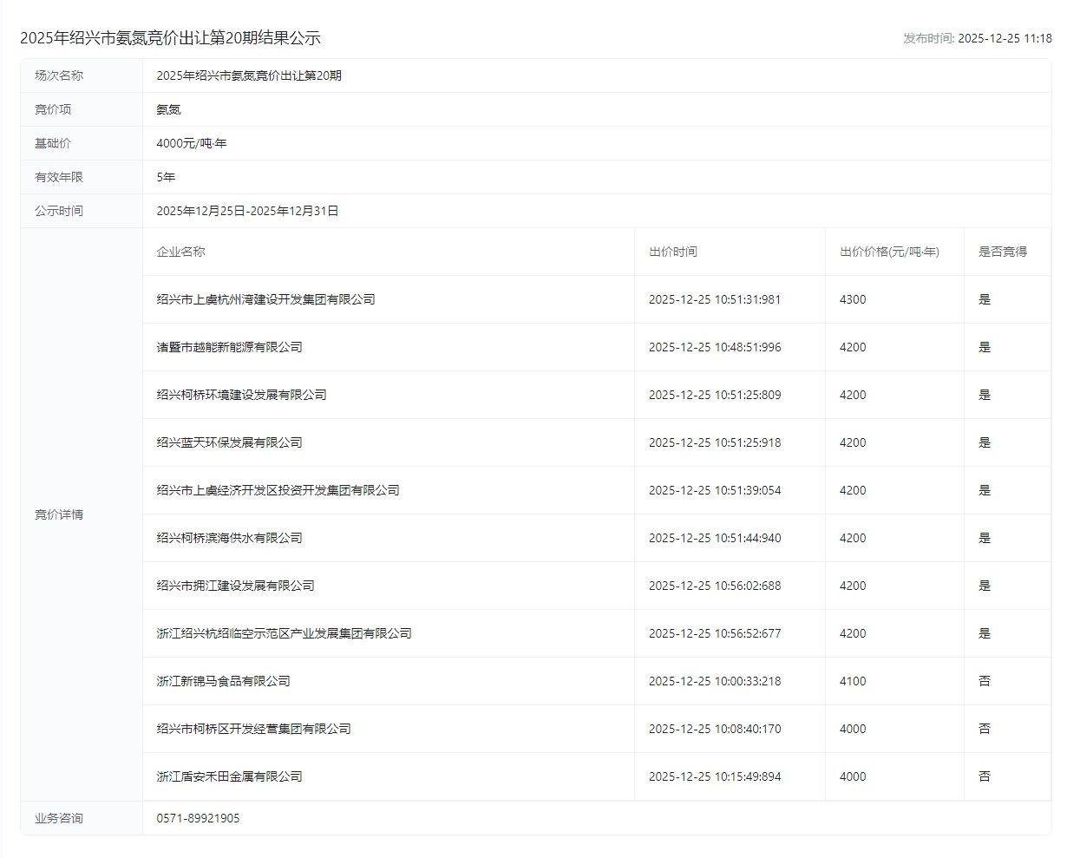
Task: Click the 出价价格(元/吨·年) column header
Action: click(x=889, y=252)
